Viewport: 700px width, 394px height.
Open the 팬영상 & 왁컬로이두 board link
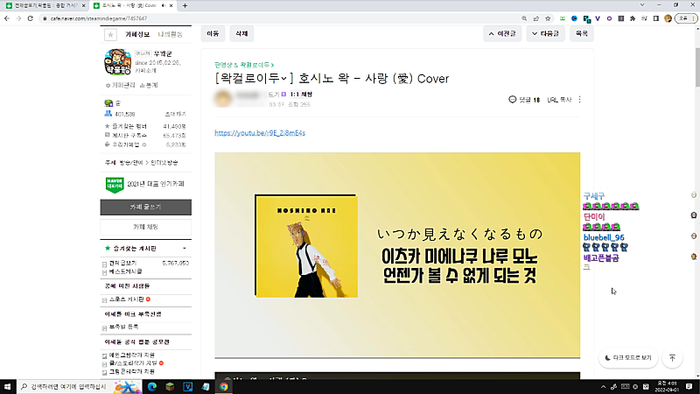[244, 65]
